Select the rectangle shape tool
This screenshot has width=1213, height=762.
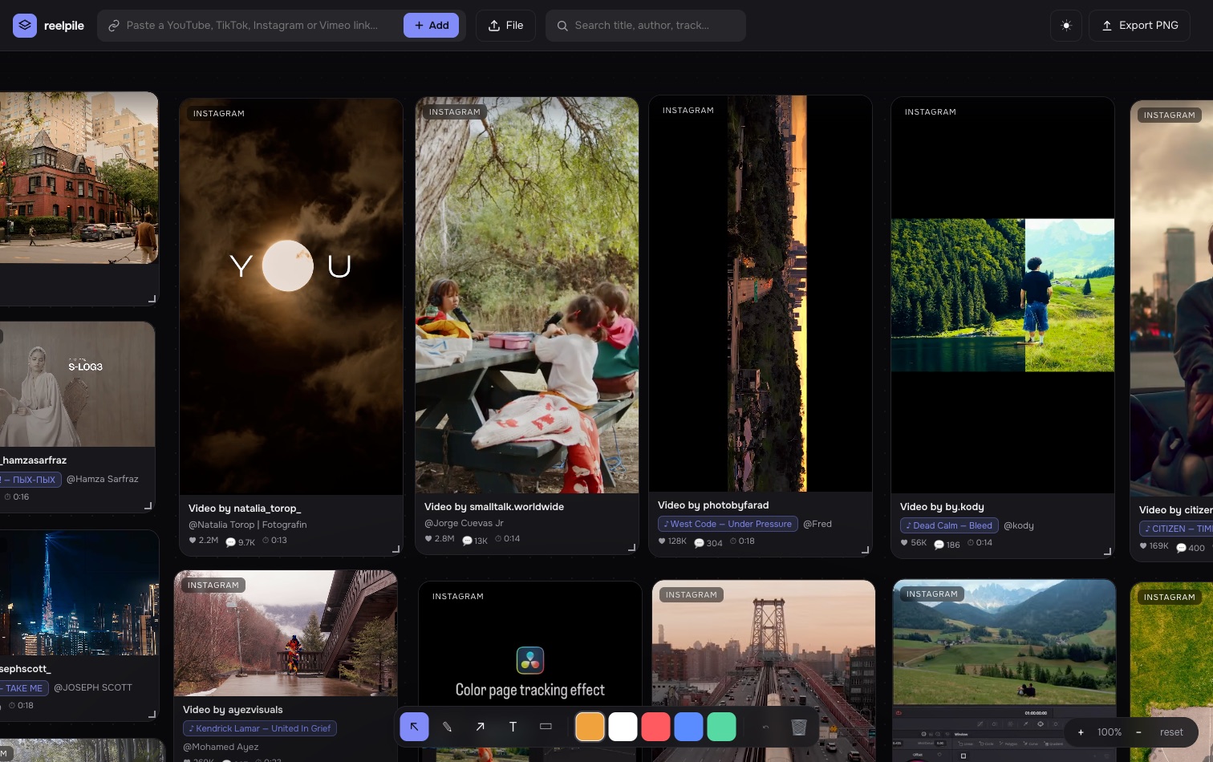[546, 727]
